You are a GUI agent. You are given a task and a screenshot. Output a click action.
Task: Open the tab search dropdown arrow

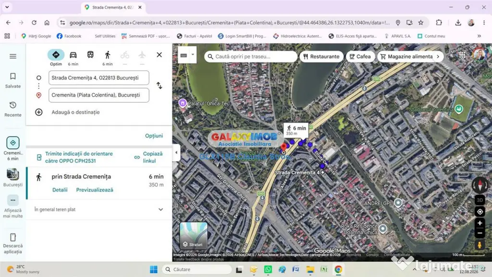pos(7,7)
